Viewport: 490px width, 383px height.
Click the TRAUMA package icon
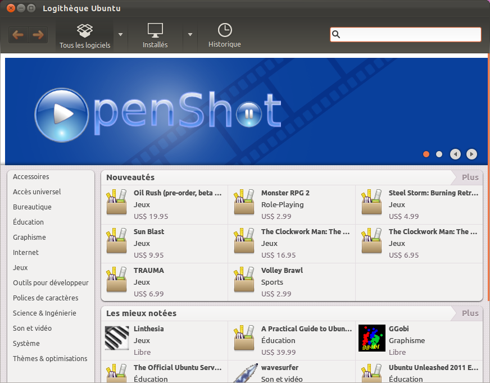(116, 280)
